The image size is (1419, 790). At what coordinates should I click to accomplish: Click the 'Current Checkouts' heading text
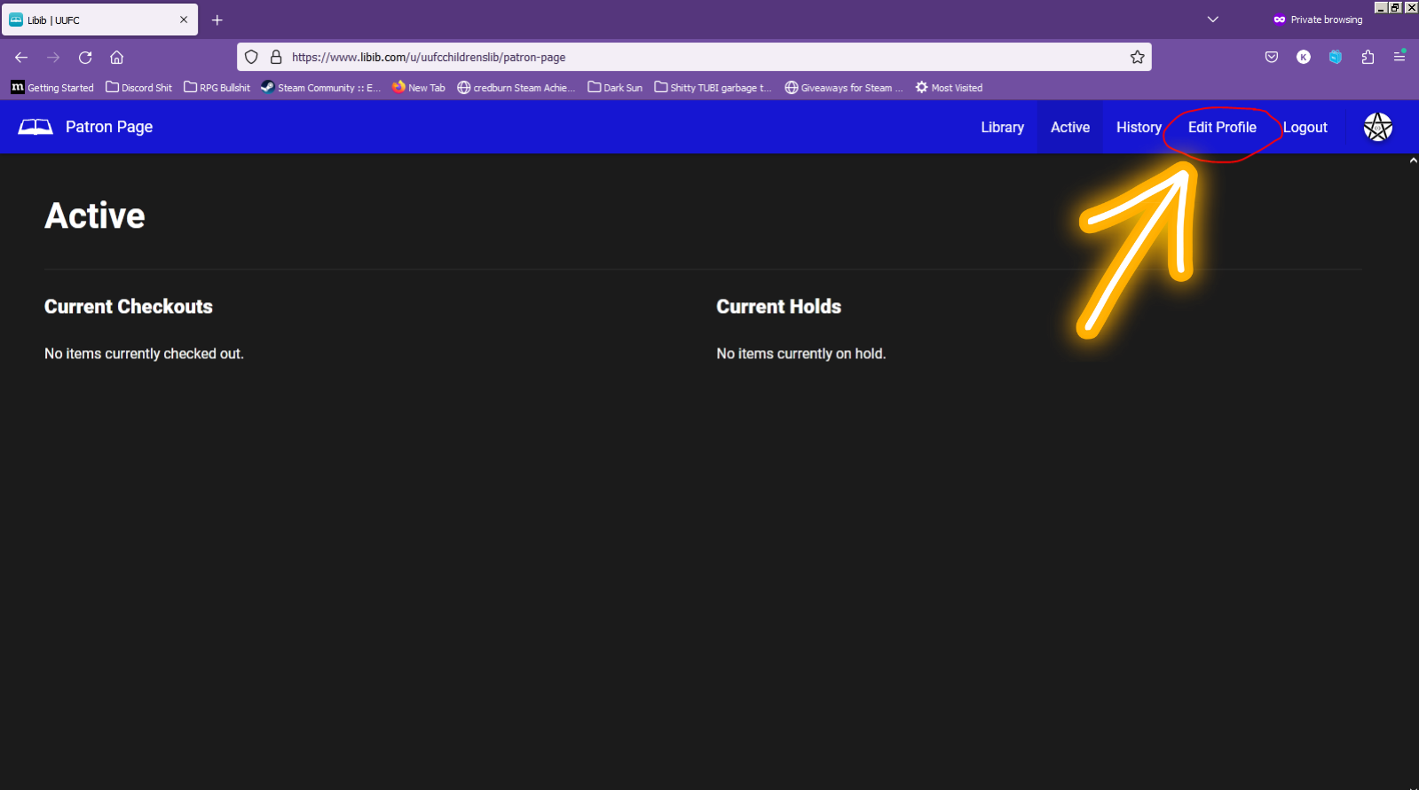click(129, 307)
